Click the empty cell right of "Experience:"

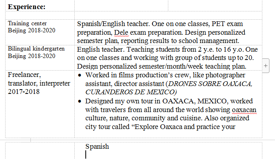coord(121,7)
